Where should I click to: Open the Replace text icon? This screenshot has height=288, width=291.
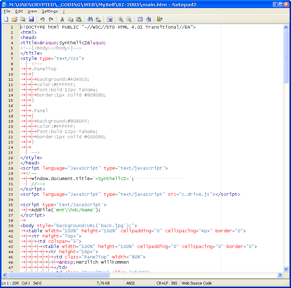(98, 19)
